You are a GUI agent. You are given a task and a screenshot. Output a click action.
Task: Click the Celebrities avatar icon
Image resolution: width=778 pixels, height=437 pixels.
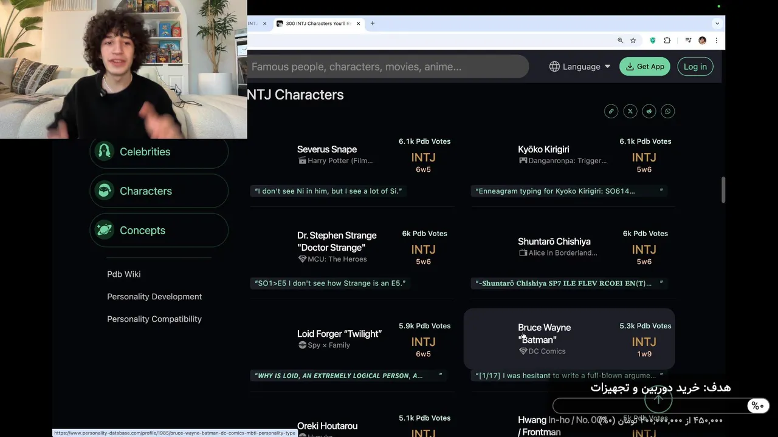click(105, 151)
